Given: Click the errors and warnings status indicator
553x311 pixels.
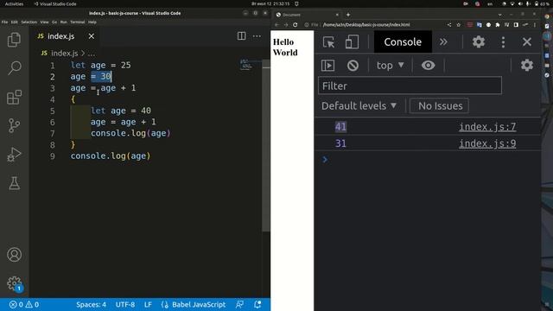Looking at the screenshot, I should 24,305.
